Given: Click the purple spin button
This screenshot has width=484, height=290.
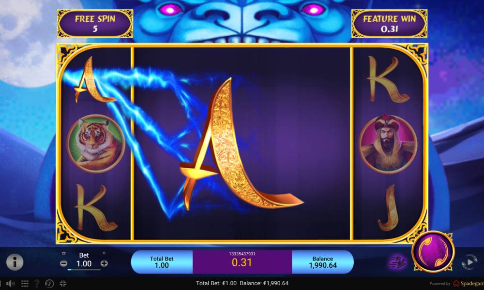Looking at the screenshot, I should coord(433,251).
